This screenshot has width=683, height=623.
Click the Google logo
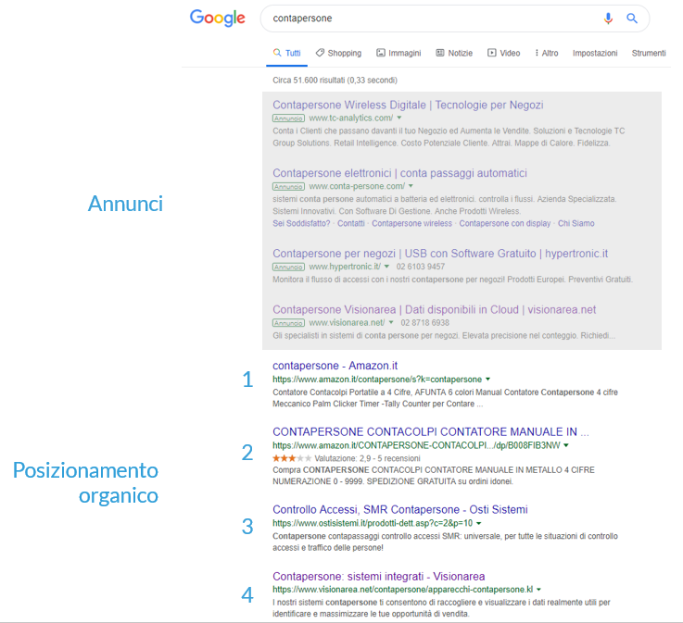tap(218, 18)
